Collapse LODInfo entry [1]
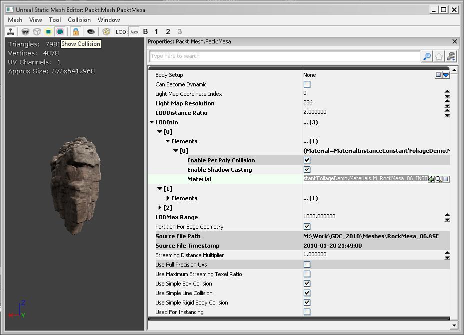This screenshot has width=464, height=335. pyautogui.click(x=159, y=188)
